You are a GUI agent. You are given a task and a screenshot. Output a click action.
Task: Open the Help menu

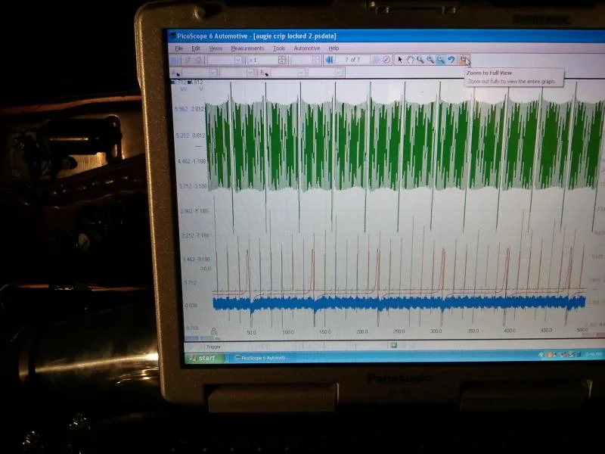point(334,48)
